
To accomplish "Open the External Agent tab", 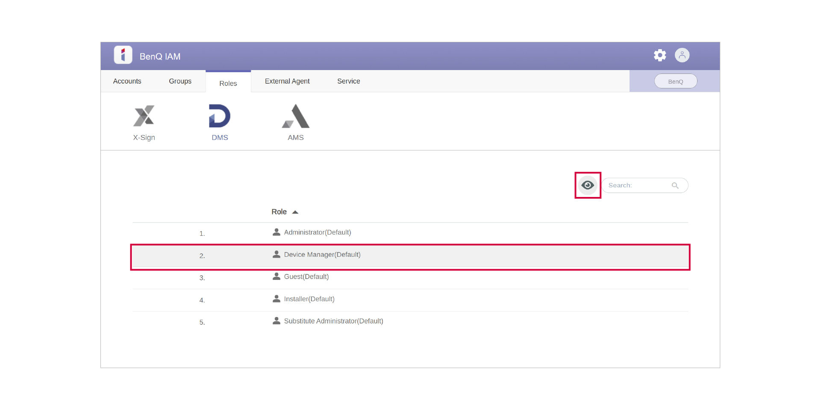I will tap(287, 81).
